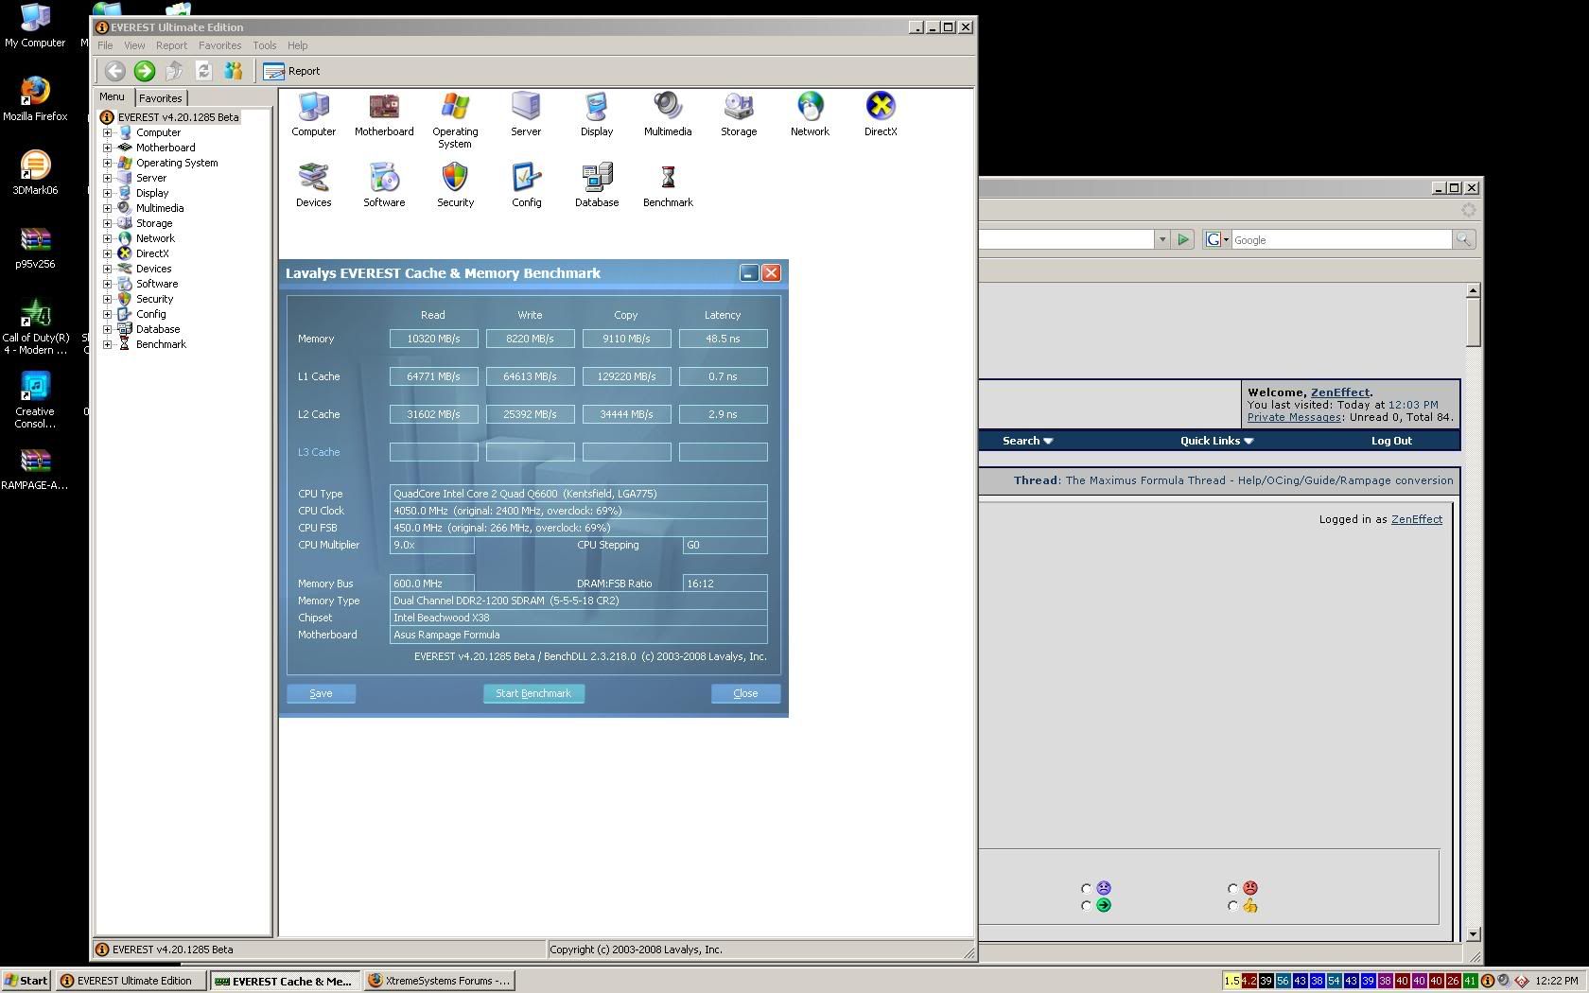Open the Search dropdown in forum navbar

point(1027,441)
